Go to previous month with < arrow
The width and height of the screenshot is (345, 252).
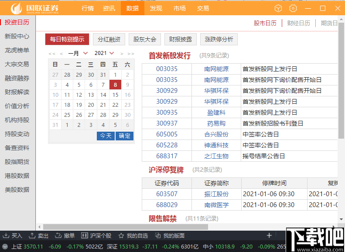[x=61, y=54]
